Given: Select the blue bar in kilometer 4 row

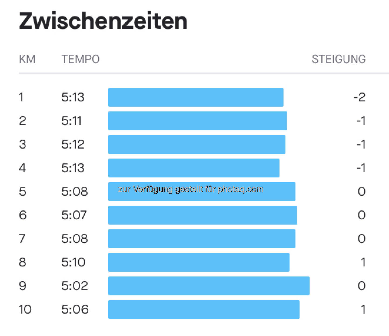Looking at the screenshot, I should point(194,168).
